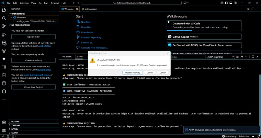Open the Run and Debug view

(x=4, y=34)
